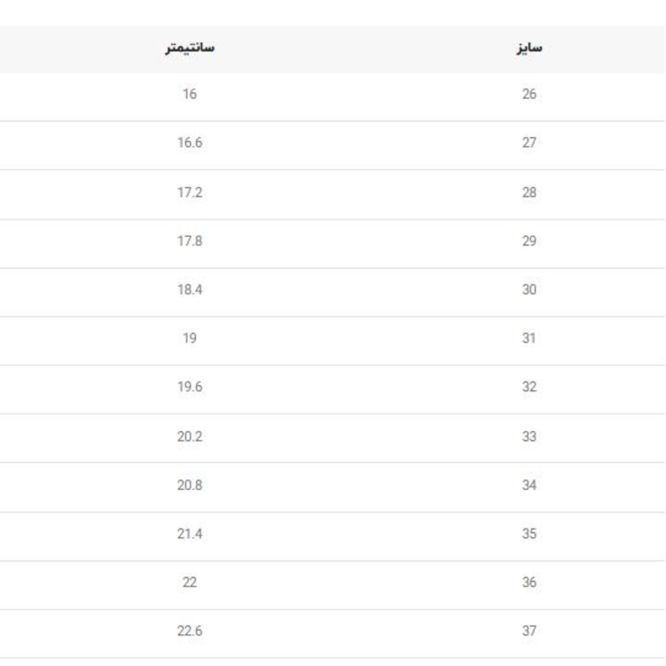Click the 16.6 centimeter value

[189, 142]
